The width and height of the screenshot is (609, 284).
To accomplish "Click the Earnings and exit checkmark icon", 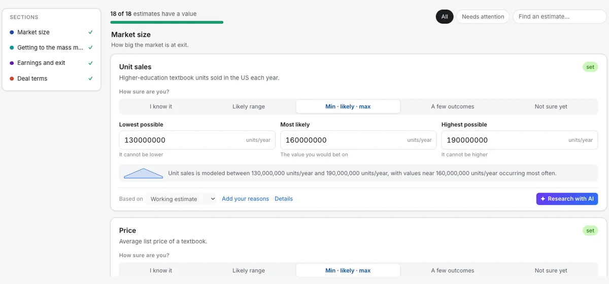I will pos(90,63).
